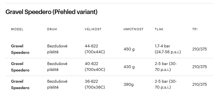
Task: Select the 1.7-4 bar pressure cell
Action: point(168,49)
